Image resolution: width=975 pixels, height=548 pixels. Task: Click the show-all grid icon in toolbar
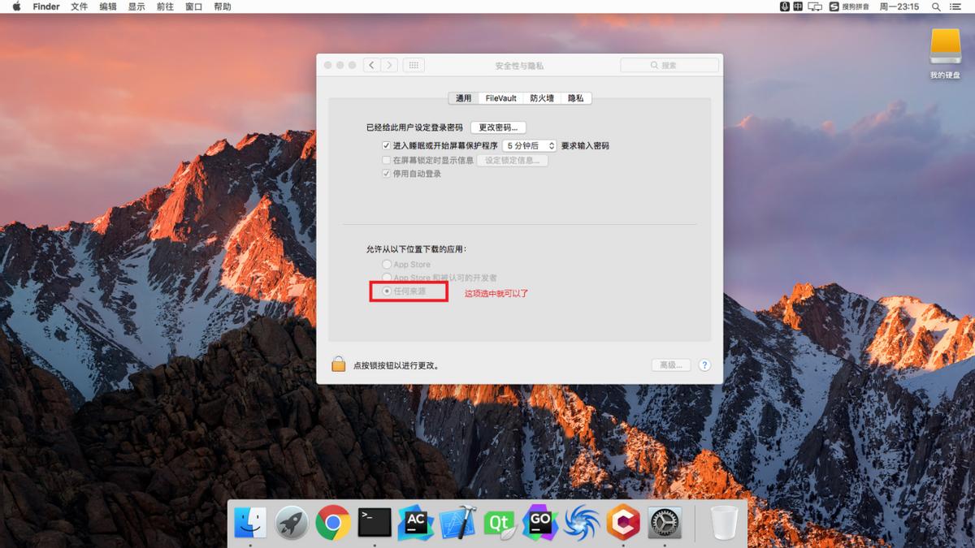click(413, 64)
